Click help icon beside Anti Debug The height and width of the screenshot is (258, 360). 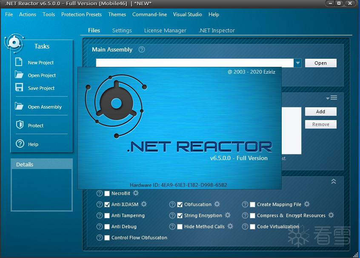(x=100, y=226)
